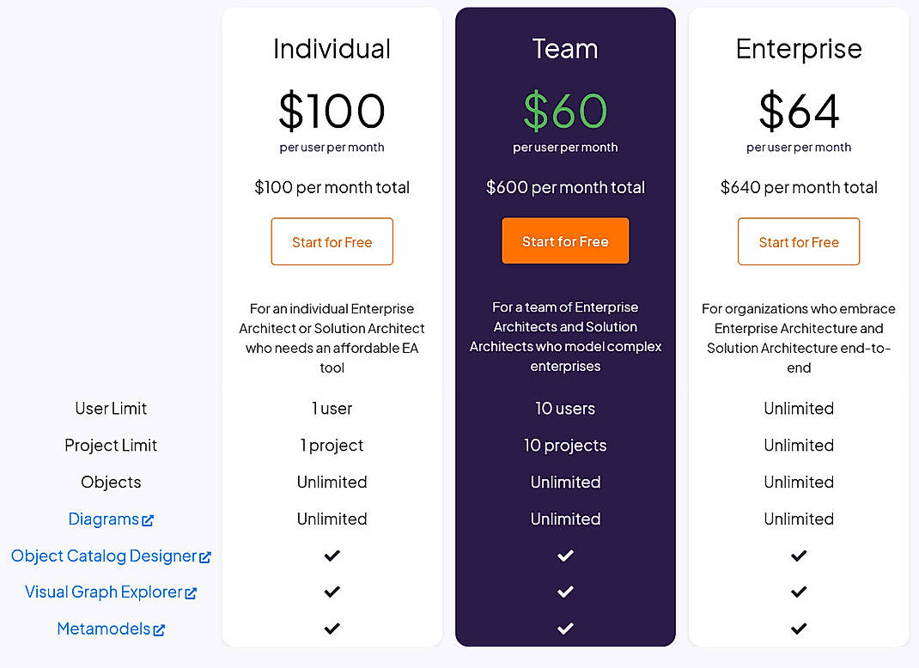Click the Metamodels checkmark under Enterprise
The width and height of the screenshot is (919, 668).
(x=798, y=629)
